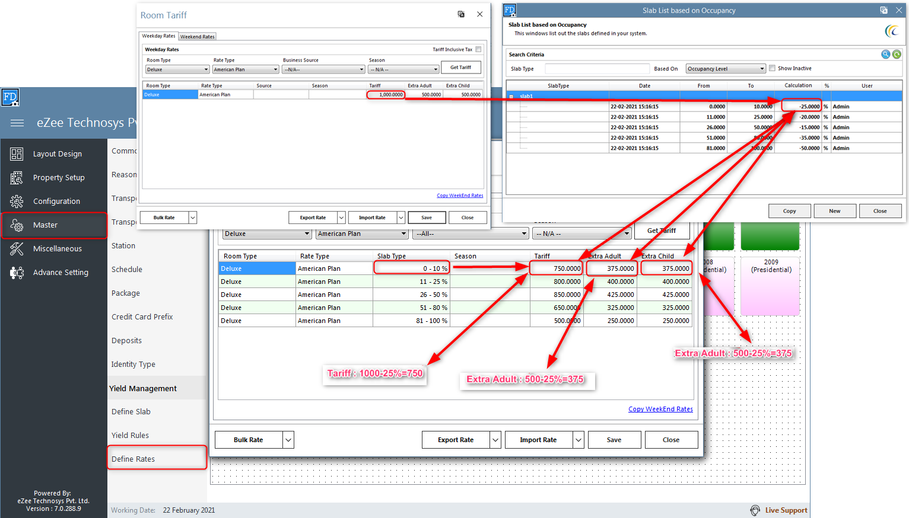This screenshot has width=909, height=518.
Task: Open Property Setup menu item
Action: [59, 178]
